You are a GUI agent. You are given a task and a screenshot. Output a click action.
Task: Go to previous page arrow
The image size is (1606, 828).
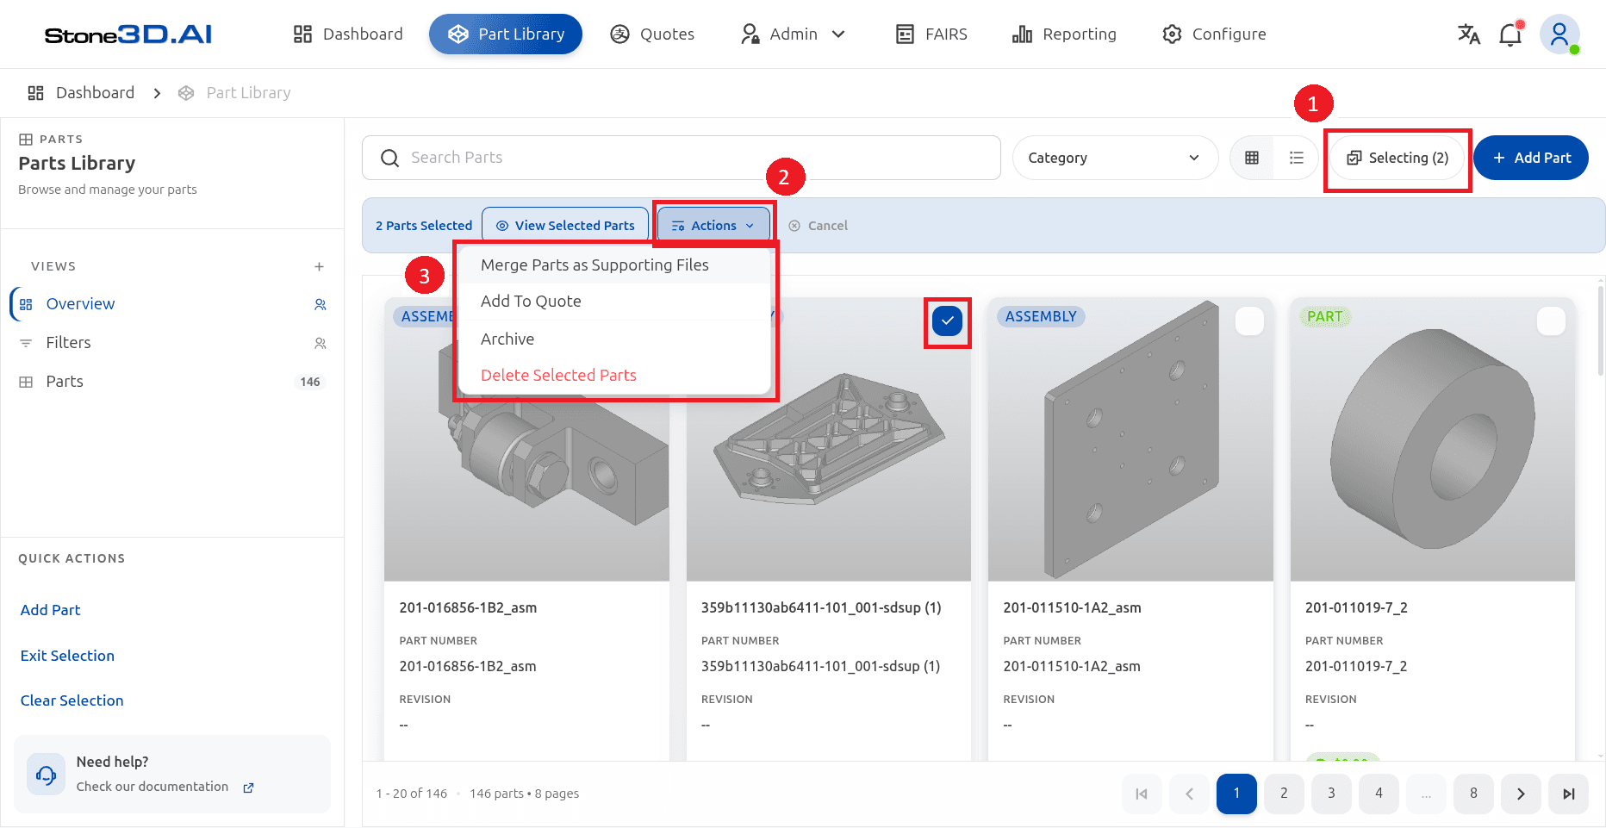pos(1189,794)
